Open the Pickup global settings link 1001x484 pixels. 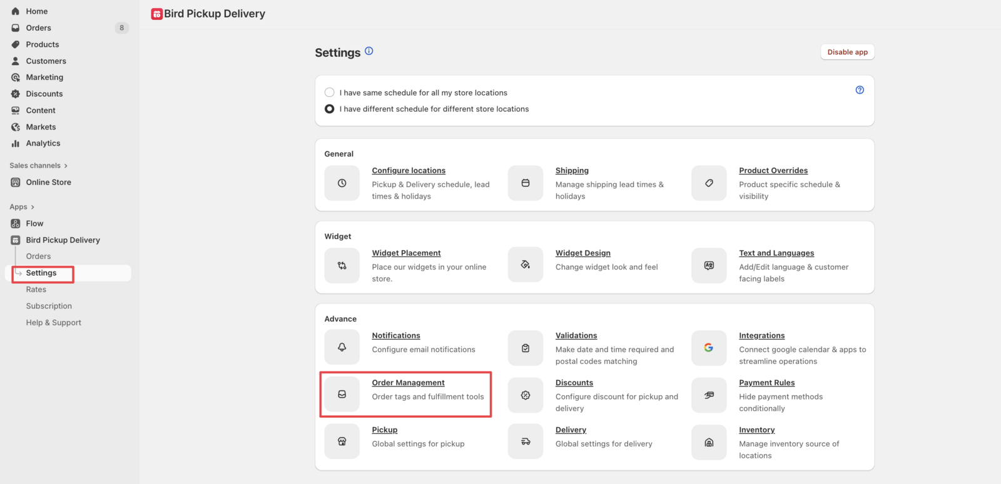(x=385, y=430)
